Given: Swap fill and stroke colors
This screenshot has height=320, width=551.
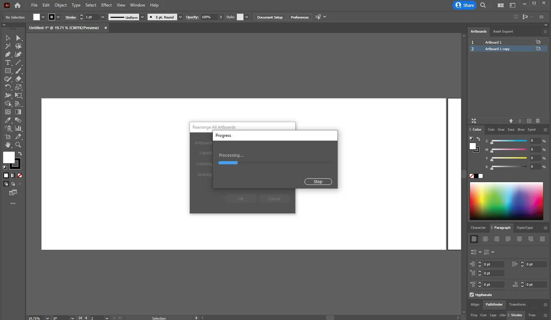Looking at the screenshot, I should pos(20,154).
